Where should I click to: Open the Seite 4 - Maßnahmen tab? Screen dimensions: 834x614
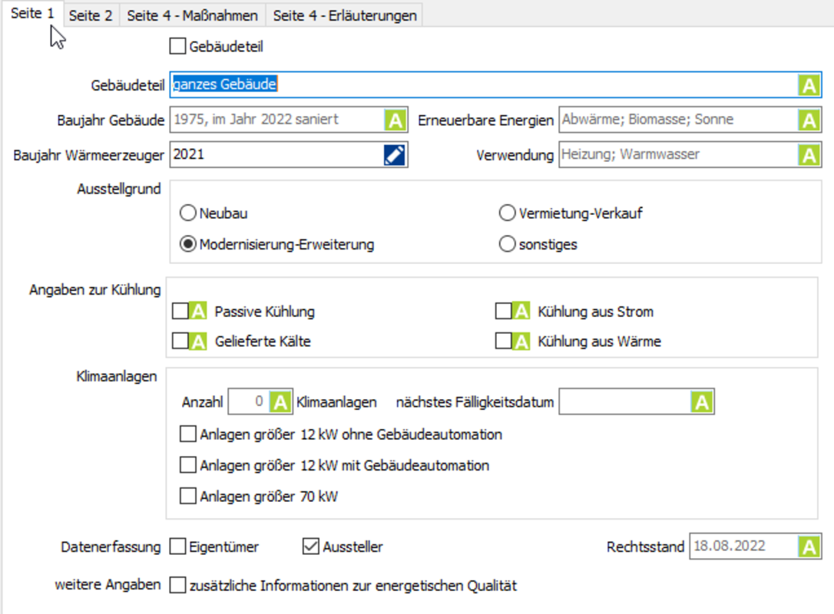(192, 15)
